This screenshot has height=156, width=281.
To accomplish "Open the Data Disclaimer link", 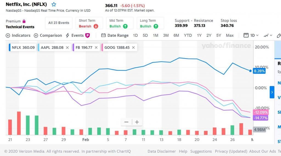I will click(162, 151).
